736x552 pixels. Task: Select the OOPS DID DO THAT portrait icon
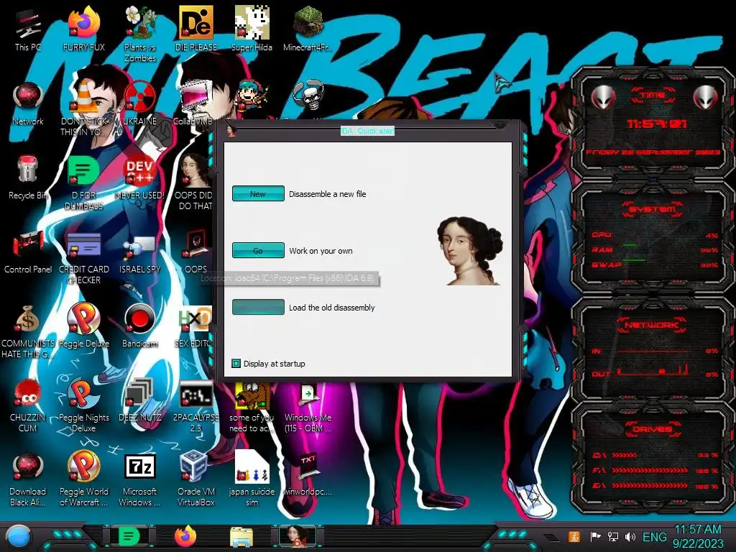194,182
